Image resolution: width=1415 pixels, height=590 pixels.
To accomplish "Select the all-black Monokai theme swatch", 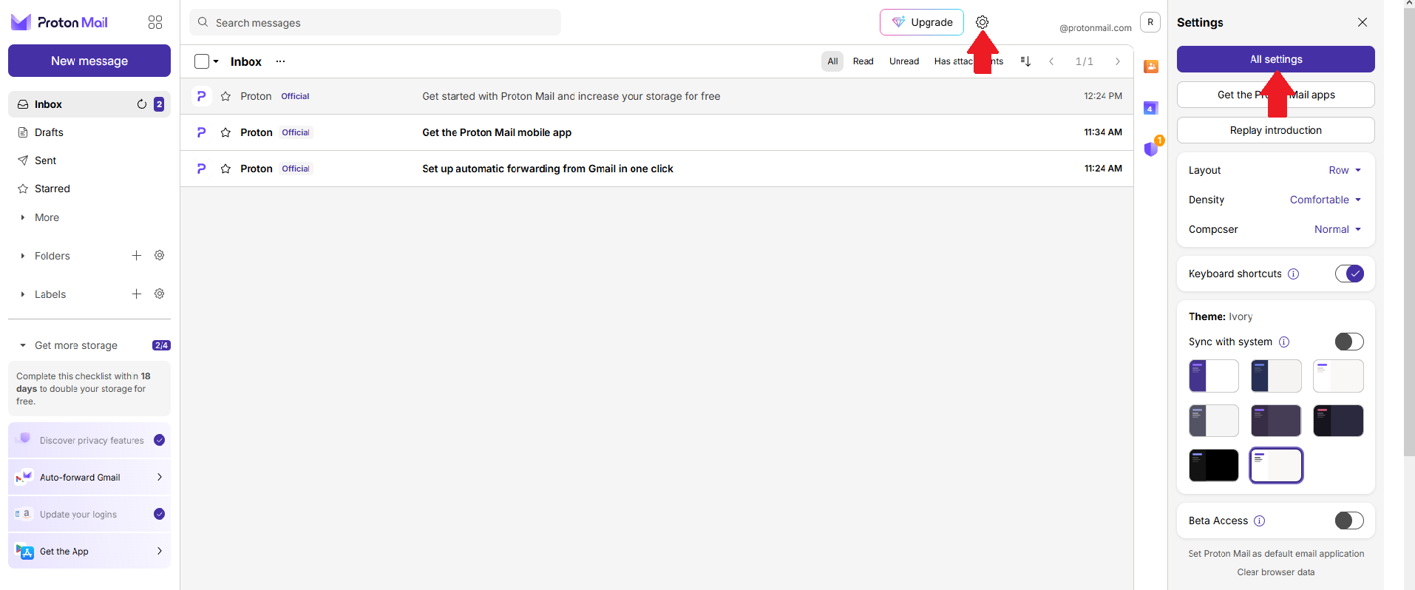I will point(1214,465).
